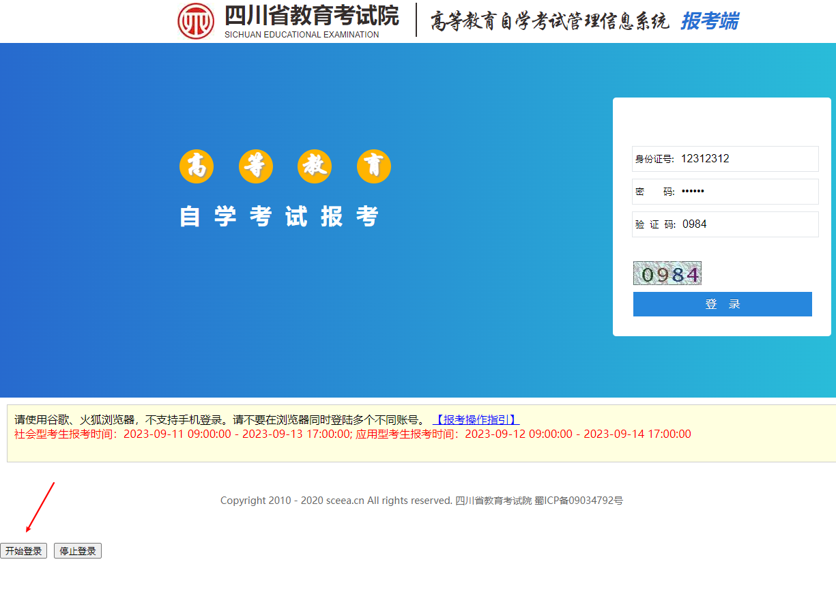This screenshot has width=836, height=609.
Task: Focus the 密码 password input field
Action: coord(747,192)
